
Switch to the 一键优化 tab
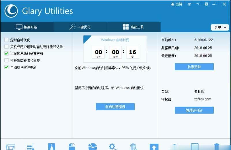[x=80, y=27]
